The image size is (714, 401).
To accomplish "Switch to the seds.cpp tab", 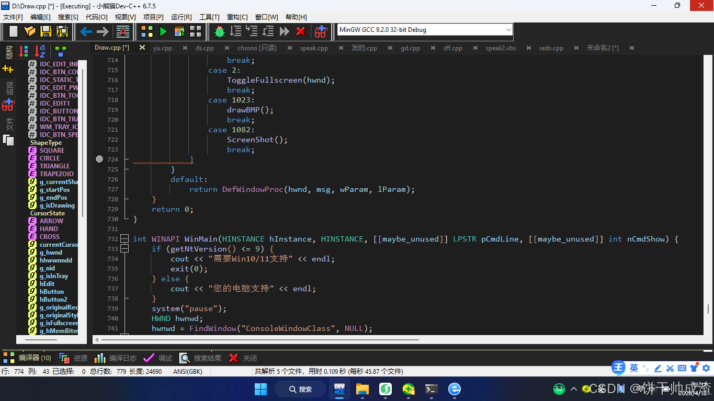I will pos(551,48).
